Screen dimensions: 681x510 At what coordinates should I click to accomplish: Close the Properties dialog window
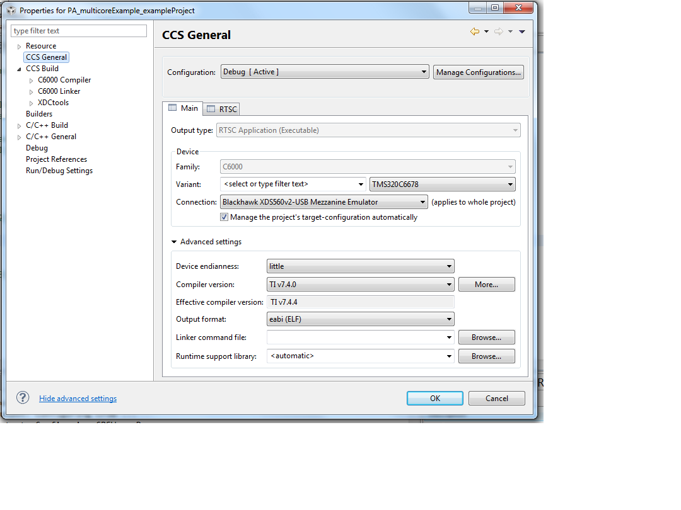click(518, 8)
